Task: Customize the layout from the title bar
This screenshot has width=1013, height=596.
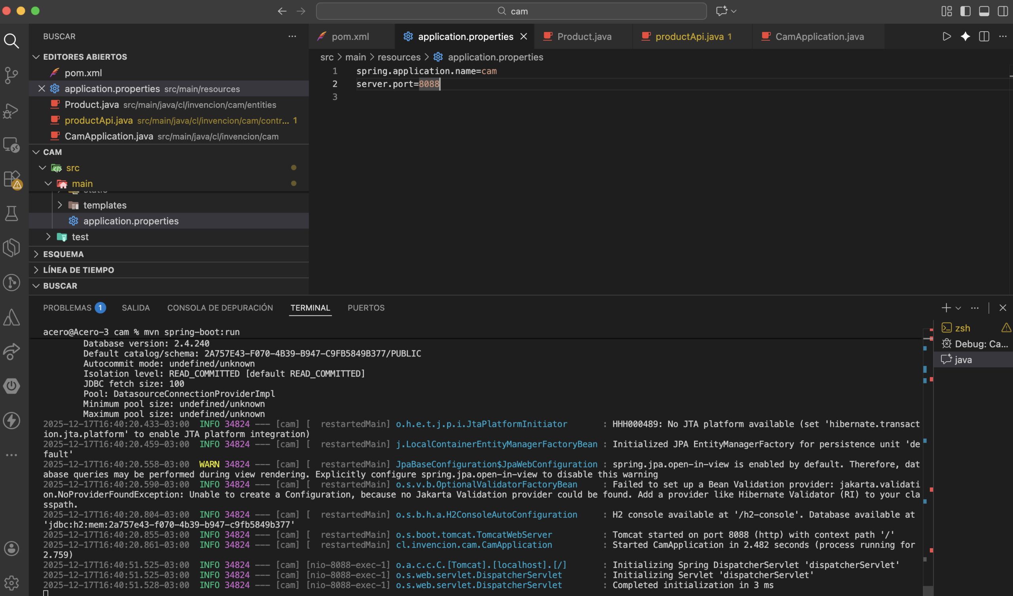Action: coord(947,11)
